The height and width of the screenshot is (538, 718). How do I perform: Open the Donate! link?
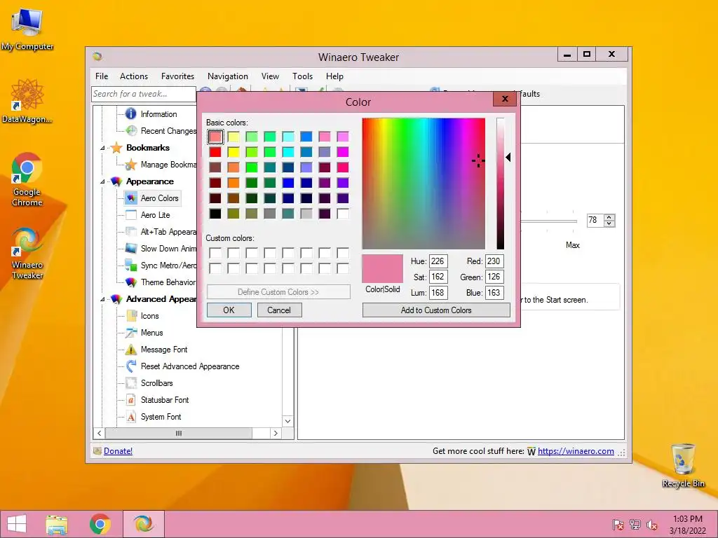click(x=118, y=451)
